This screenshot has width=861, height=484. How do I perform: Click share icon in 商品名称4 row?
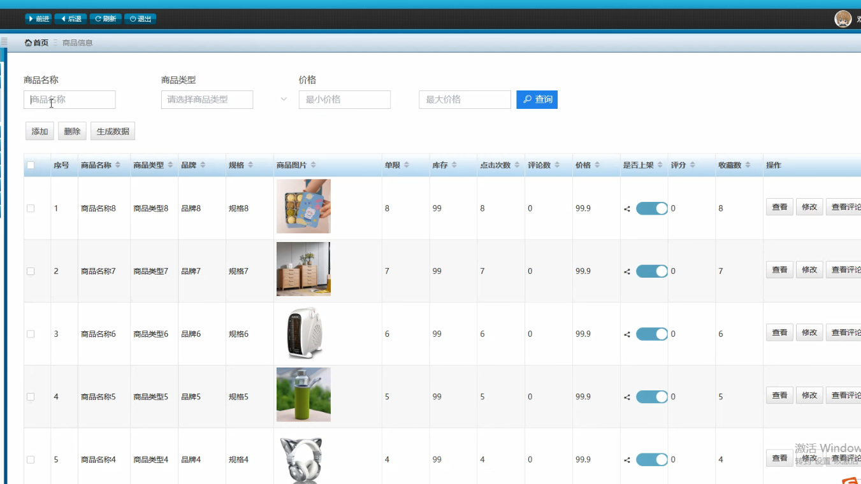(627, 460)
